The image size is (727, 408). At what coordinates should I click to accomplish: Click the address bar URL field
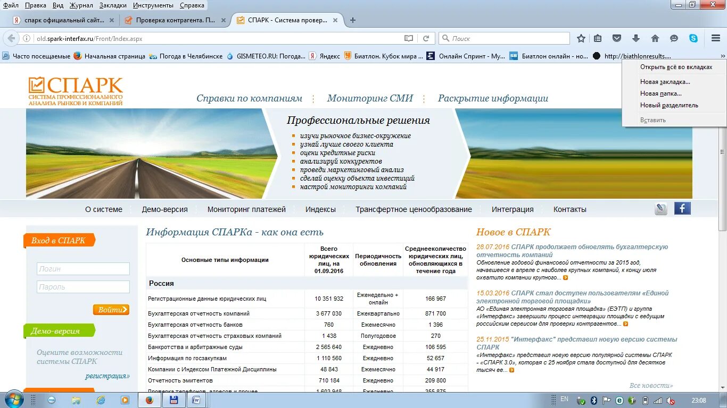point(218,38)
